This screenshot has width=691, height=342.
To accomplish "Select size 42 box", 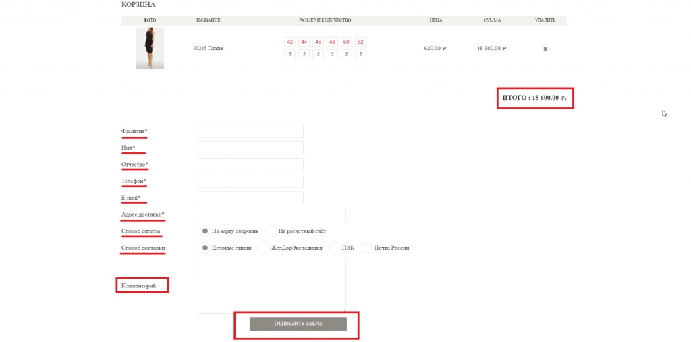I will click(x=290, y=42).
